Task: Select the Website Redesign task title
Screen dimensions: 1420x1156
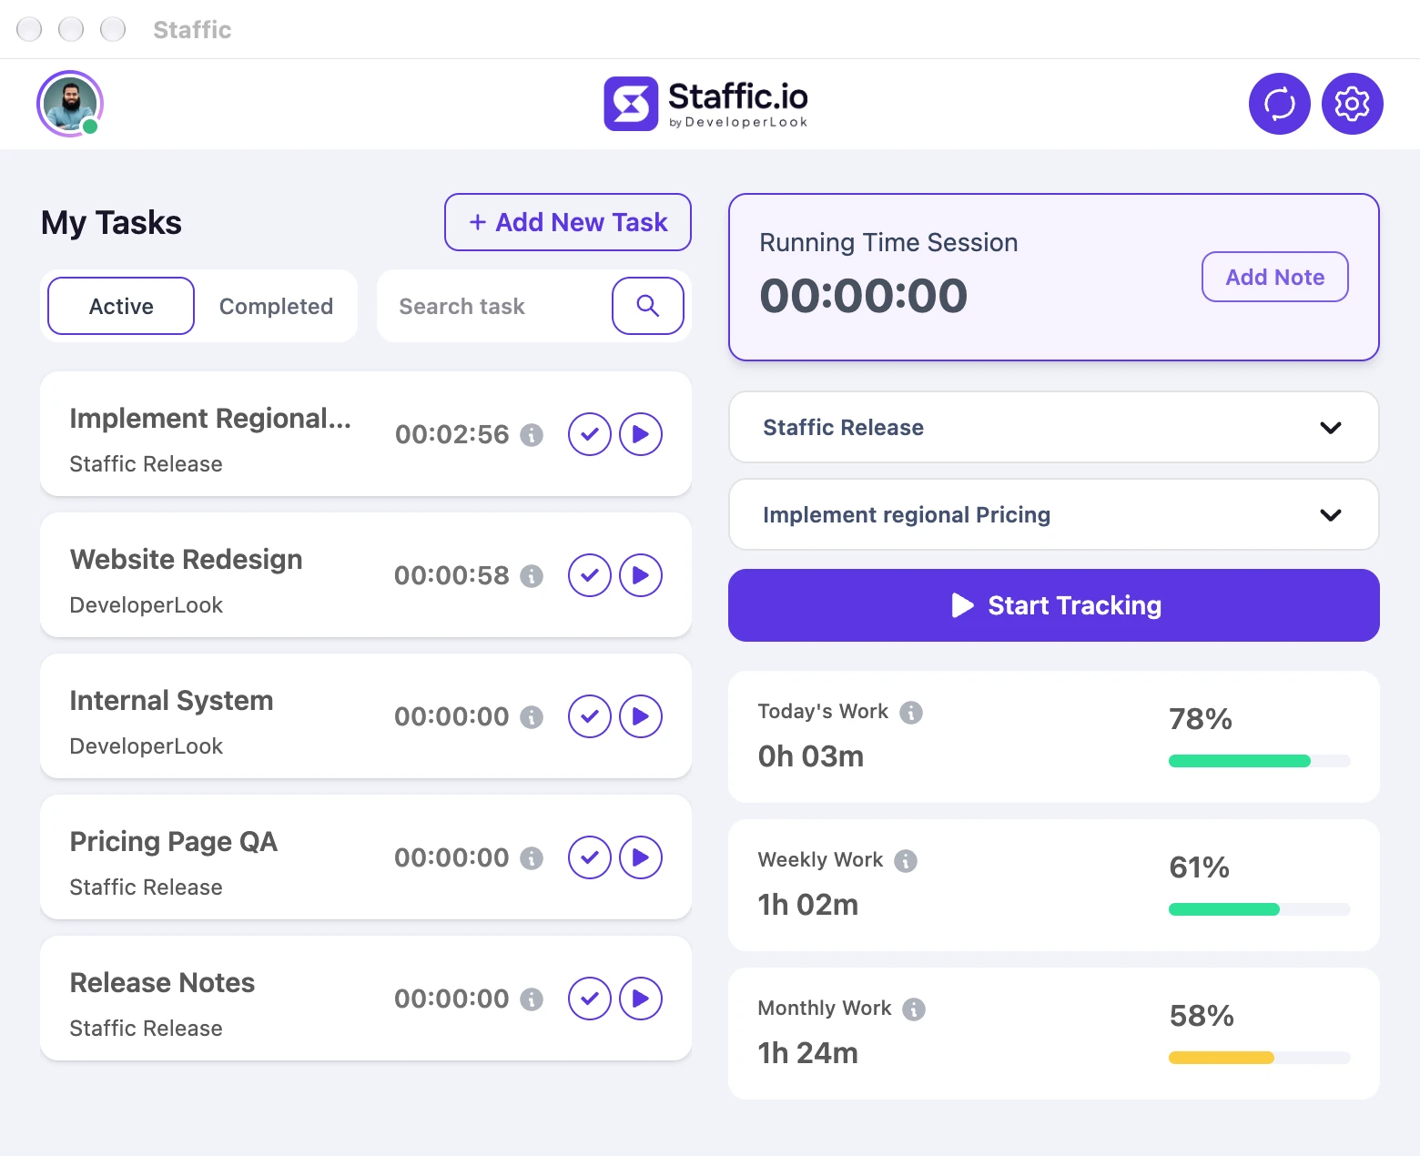Action: (x=187, y=559)
